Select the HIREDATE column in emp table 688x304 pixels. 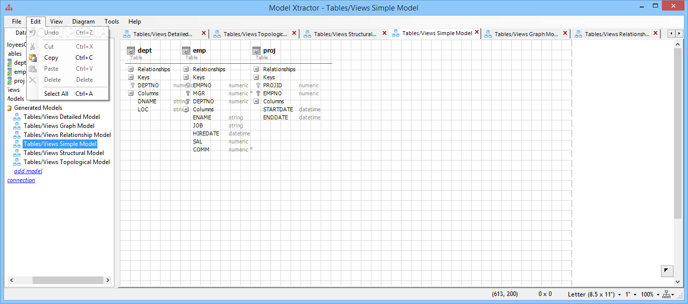(206, 133)
